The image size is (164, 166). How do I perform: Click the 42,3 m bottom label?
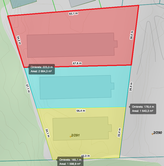[86, 156]
